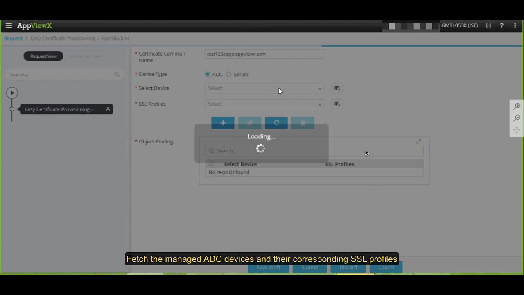
Task: Open the vertical dots options menu
Action: pos(515,25)
